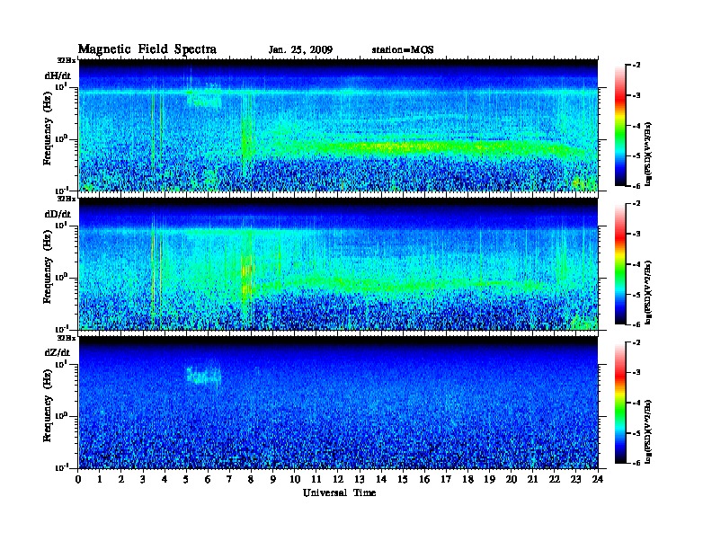Click the "-4" value on dZ/dt color scale
This screenshot has width=712, height=550.
pyautogui.click(x=636, y=403)
